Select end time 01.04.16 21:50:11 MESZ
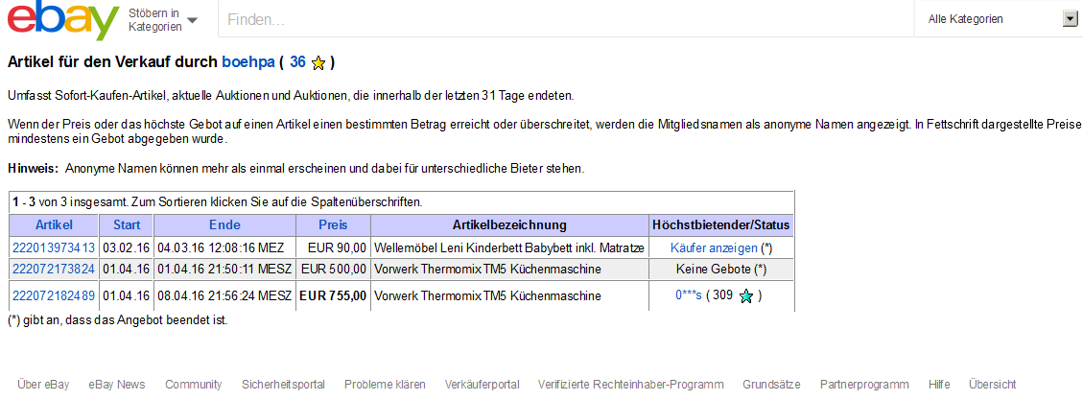 pos(224,269)
